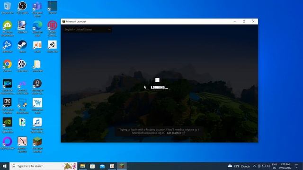This screenshot has height=170, width=303.
Task: Maximize the Minecraft Launcher window
Action: pyautogui.click(x=244, y=21)
